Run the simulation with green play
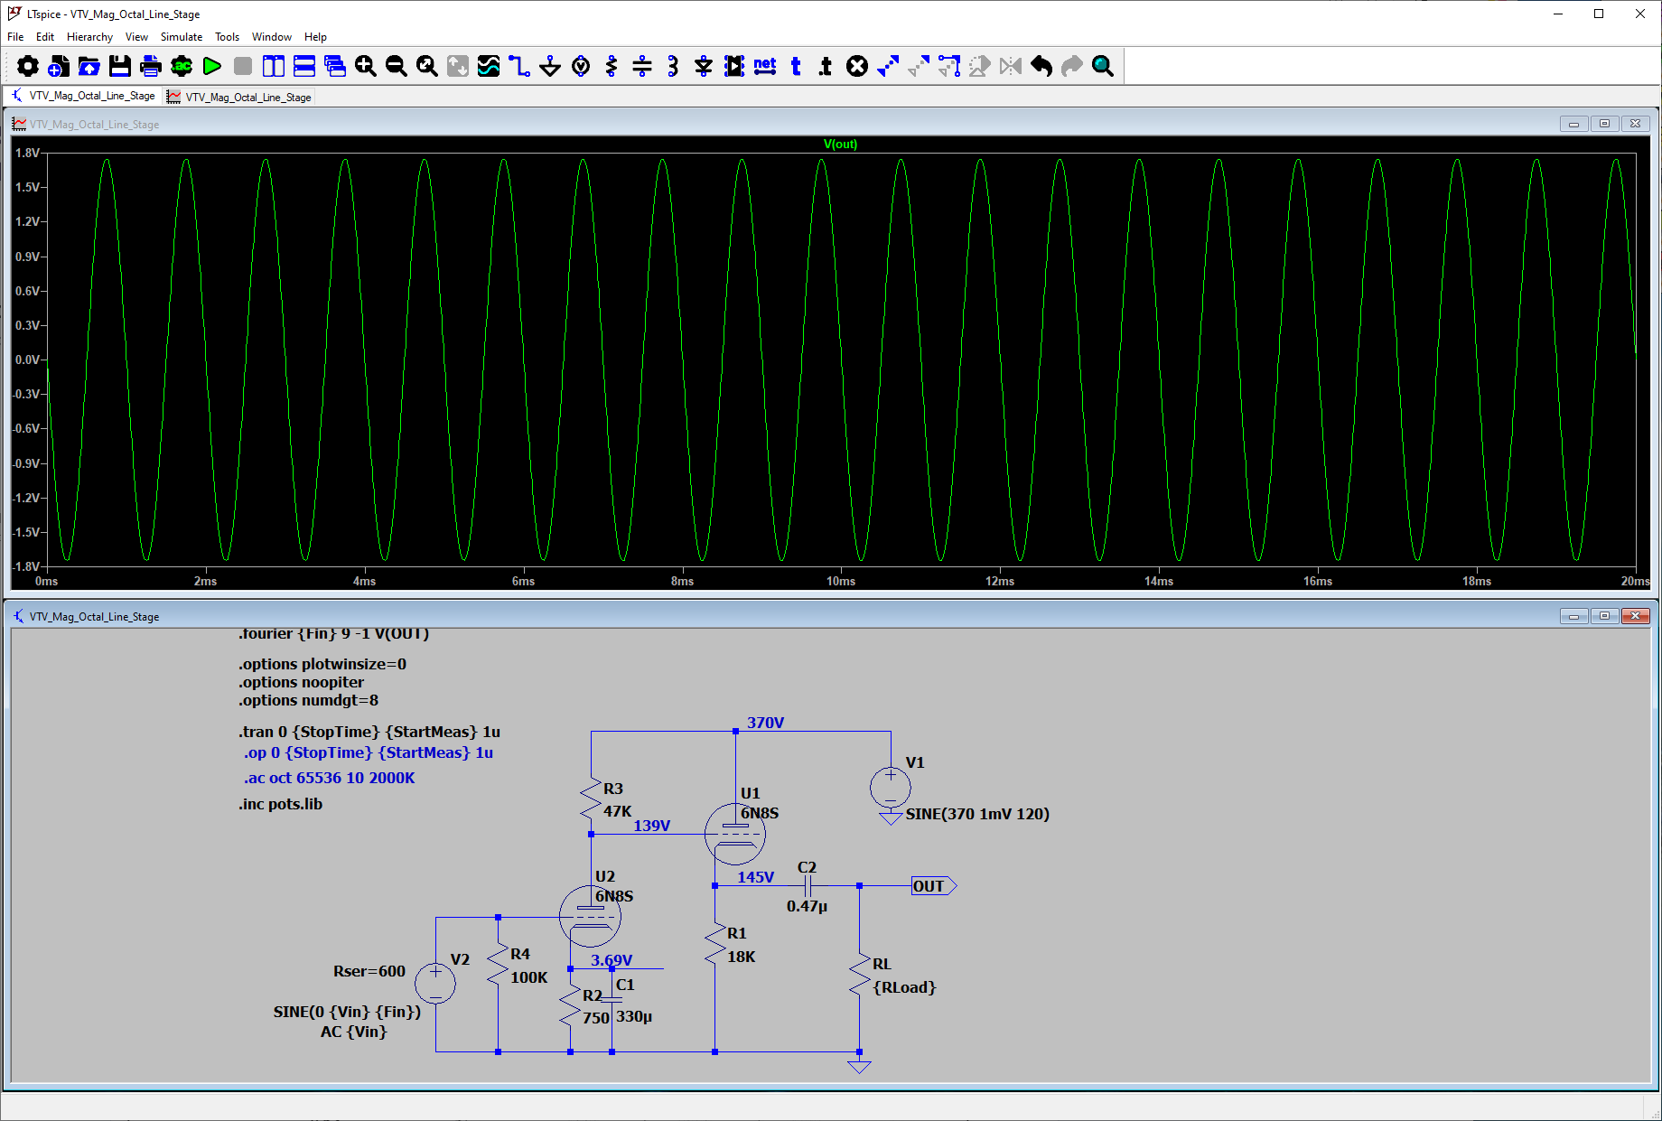The height and width of the screenshot is (1121, 1662). (212, 66)
